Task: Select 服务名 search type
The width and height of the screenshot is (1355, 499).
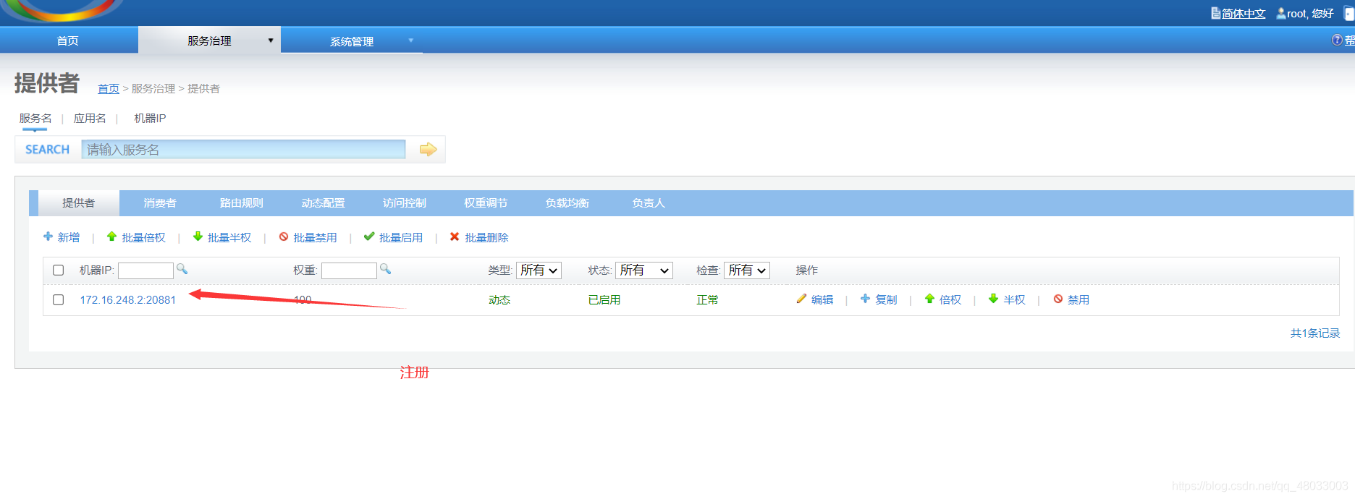Action: pyautogui.click(x=35, y=118)
